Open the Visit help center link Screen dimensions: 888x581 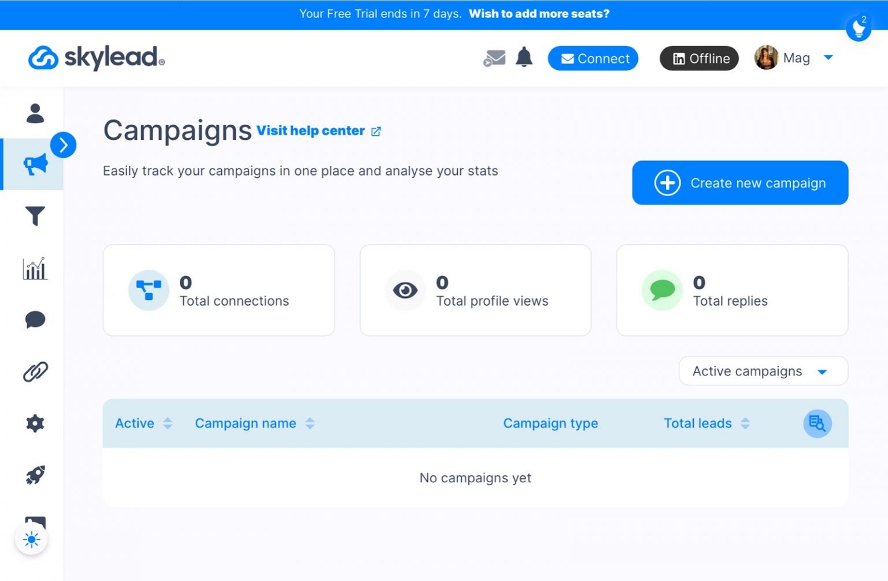pyautogui.click(x=310, y=131)
